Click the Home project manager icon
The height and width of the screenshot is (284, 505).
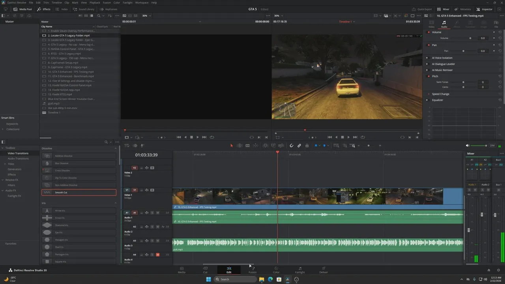pyautogui.click(x=489, y=270)
